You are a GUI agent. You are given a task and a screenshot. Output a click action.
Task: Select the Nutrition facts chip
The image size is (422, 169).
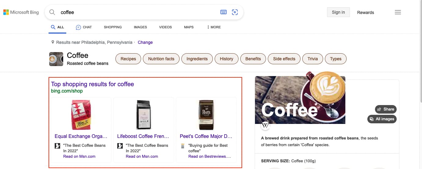[x=161, y=59]
